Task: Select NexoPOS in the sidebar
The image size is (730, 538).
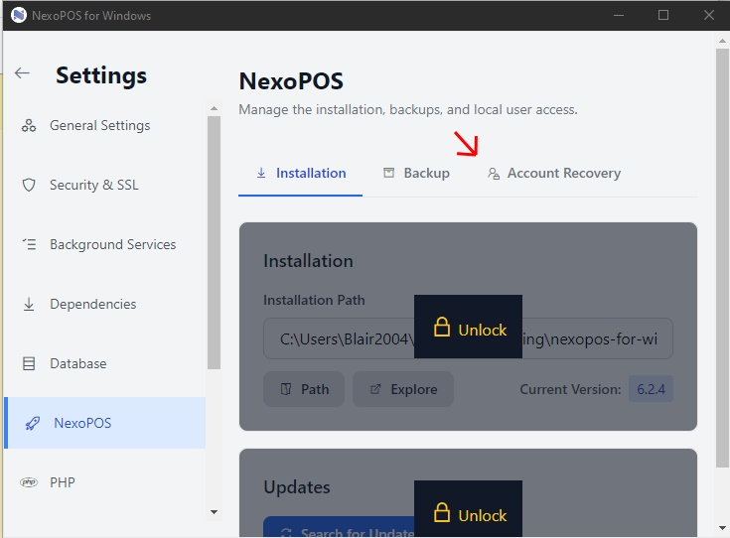Action: (104, 423)
